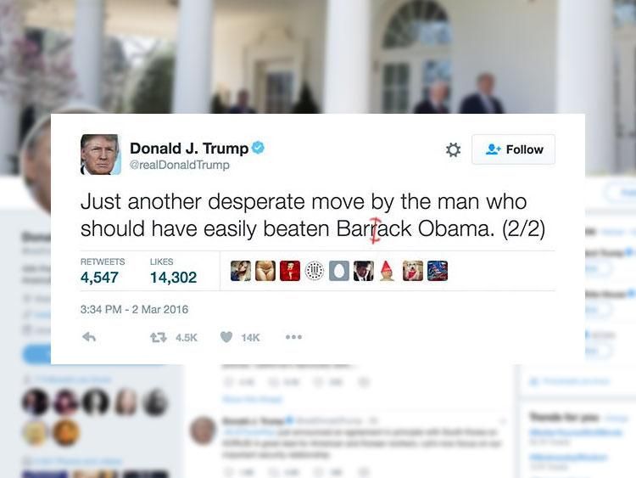This screenshot has width=636, height=478.
Task: Click the blue verified badge
Action: coord(258,148)
